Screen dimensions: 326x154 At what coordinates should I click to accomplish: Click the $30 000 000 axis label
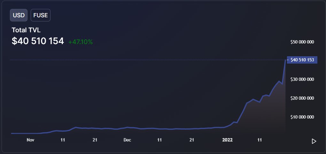click(302, 79)
